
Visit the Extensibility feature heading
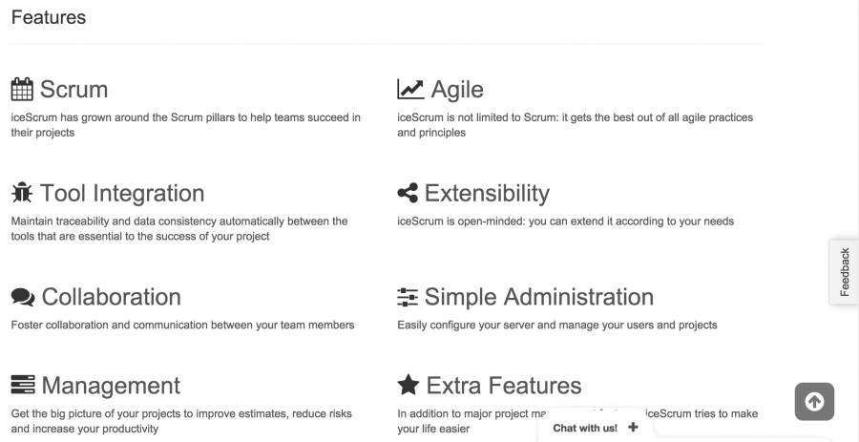(x=487, y=194)
